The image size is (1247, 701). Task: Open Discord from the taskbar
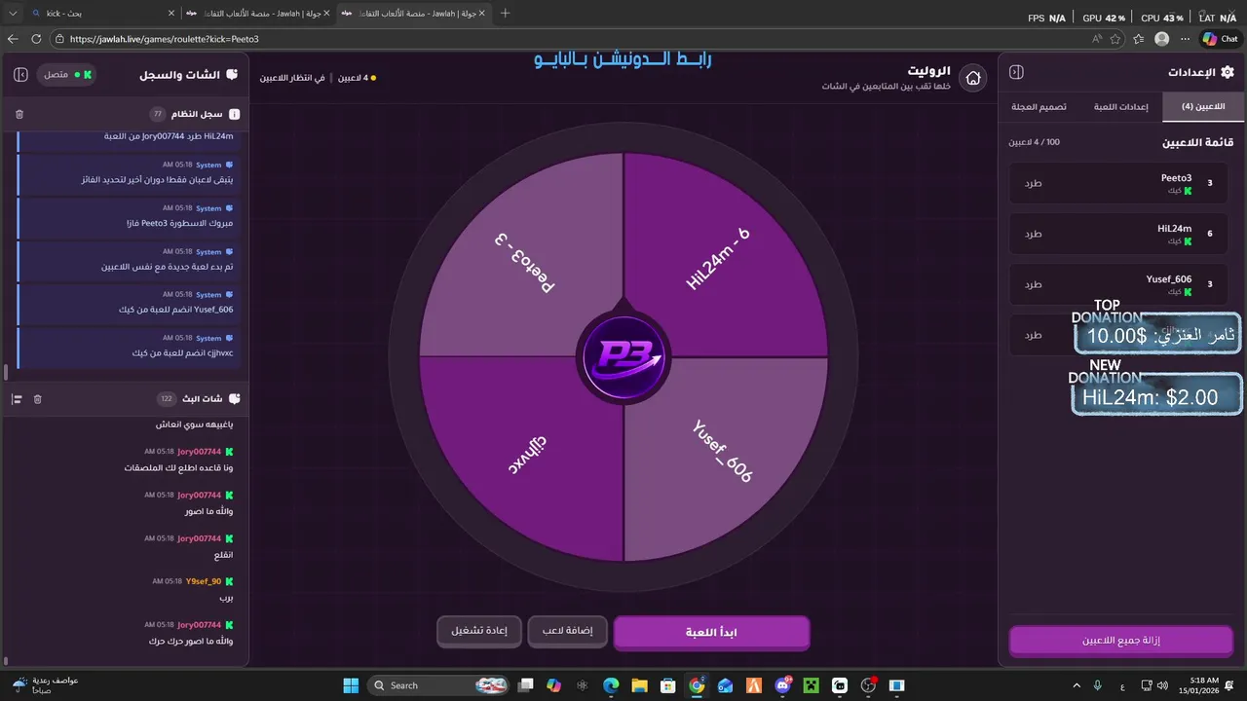click(782, 685)
